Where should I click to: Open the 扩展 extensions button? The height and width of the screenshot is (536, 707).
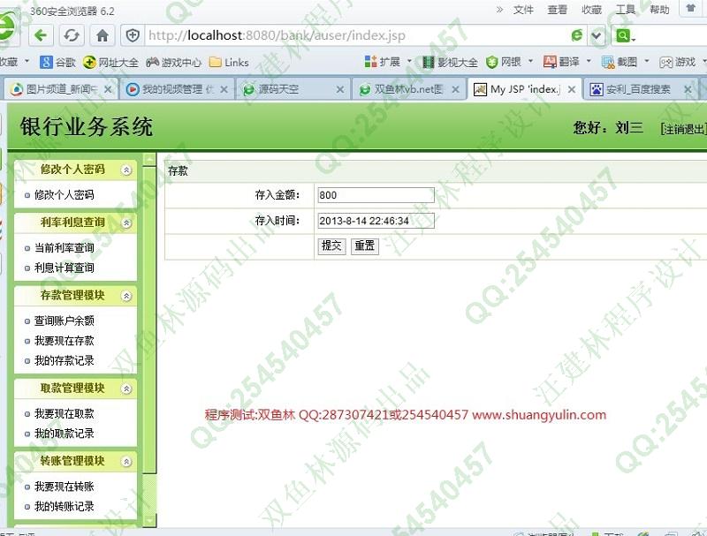tap(383, 62)
